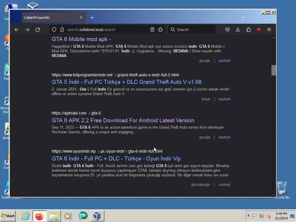Open the GTA 6 Mobile mod apk result
Image resolution: width=296 pixels, height=222 pixels.
(x=81, y=39)
